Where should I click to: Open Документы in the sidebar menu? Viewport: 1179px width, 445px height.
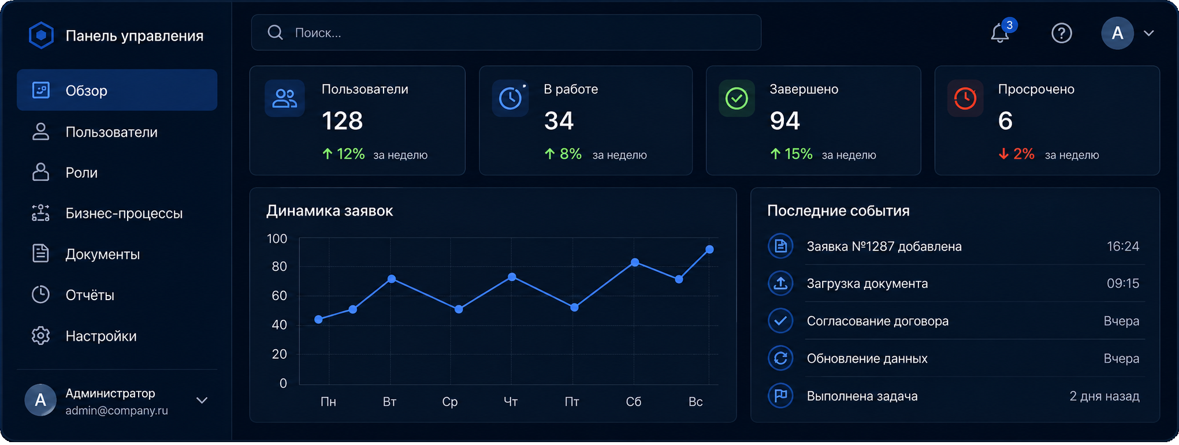point(117,254)
